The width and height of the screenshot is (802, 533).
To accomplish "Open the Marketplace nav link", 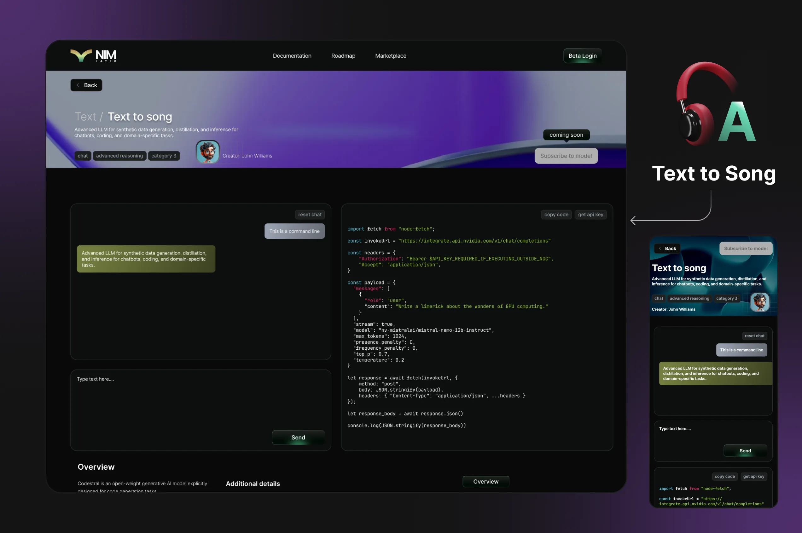I will point(391,56).
